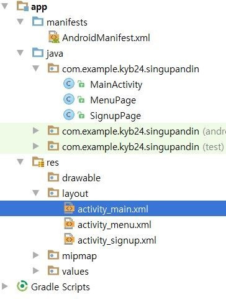
Task: Open the SignupPage class
Action: tap(115, 116)
